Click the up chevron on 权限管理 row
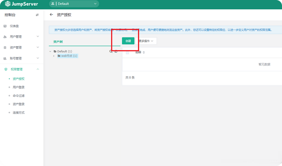The width and height of the screenshot is (282, 166). coord(38,69)
